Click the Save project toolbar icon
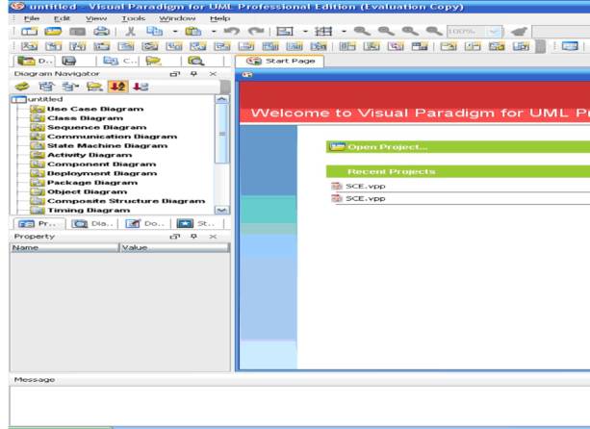The width and height of the screenshot is (590, 429). click(x=77, y=32)
